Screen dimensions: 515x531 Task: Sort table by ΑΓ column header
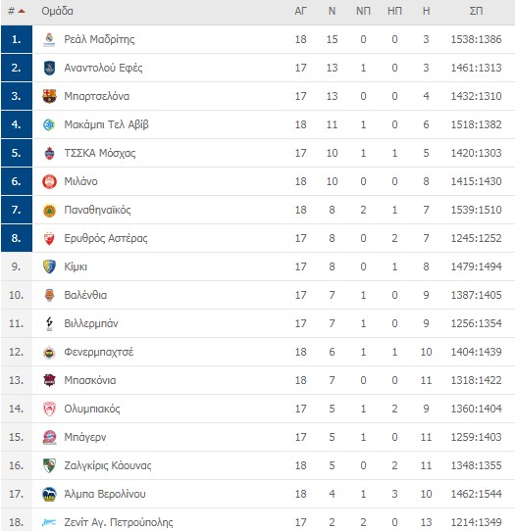pyautogui.click(x=300, y=11)
